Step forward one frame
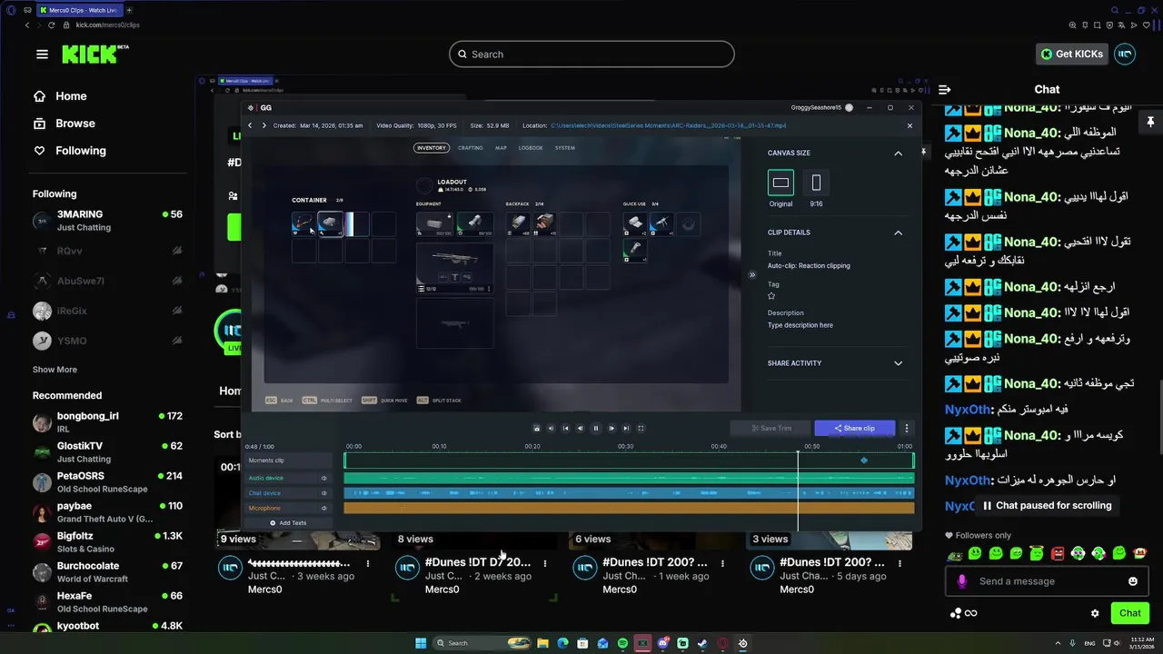 tap(611, 428)
